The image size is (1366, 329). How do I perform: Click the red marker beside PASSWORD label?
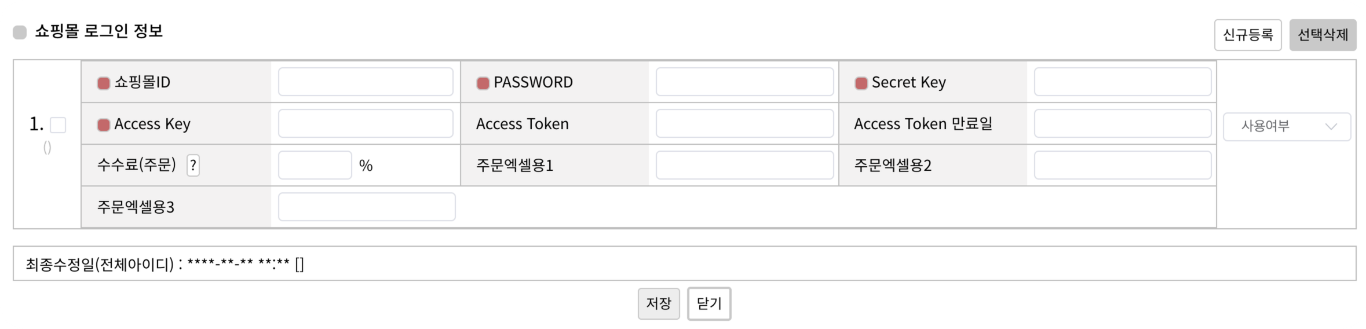click(483, 83)
